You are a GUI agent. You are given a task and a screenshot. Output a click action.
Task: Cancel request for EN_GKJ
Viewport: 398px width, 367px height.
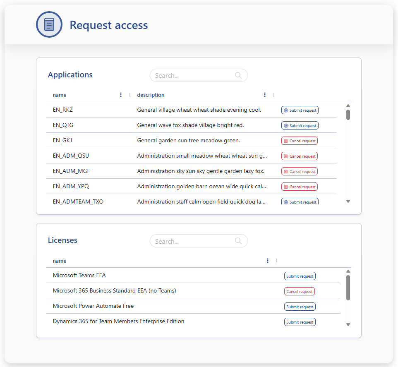tap(300, 141)
